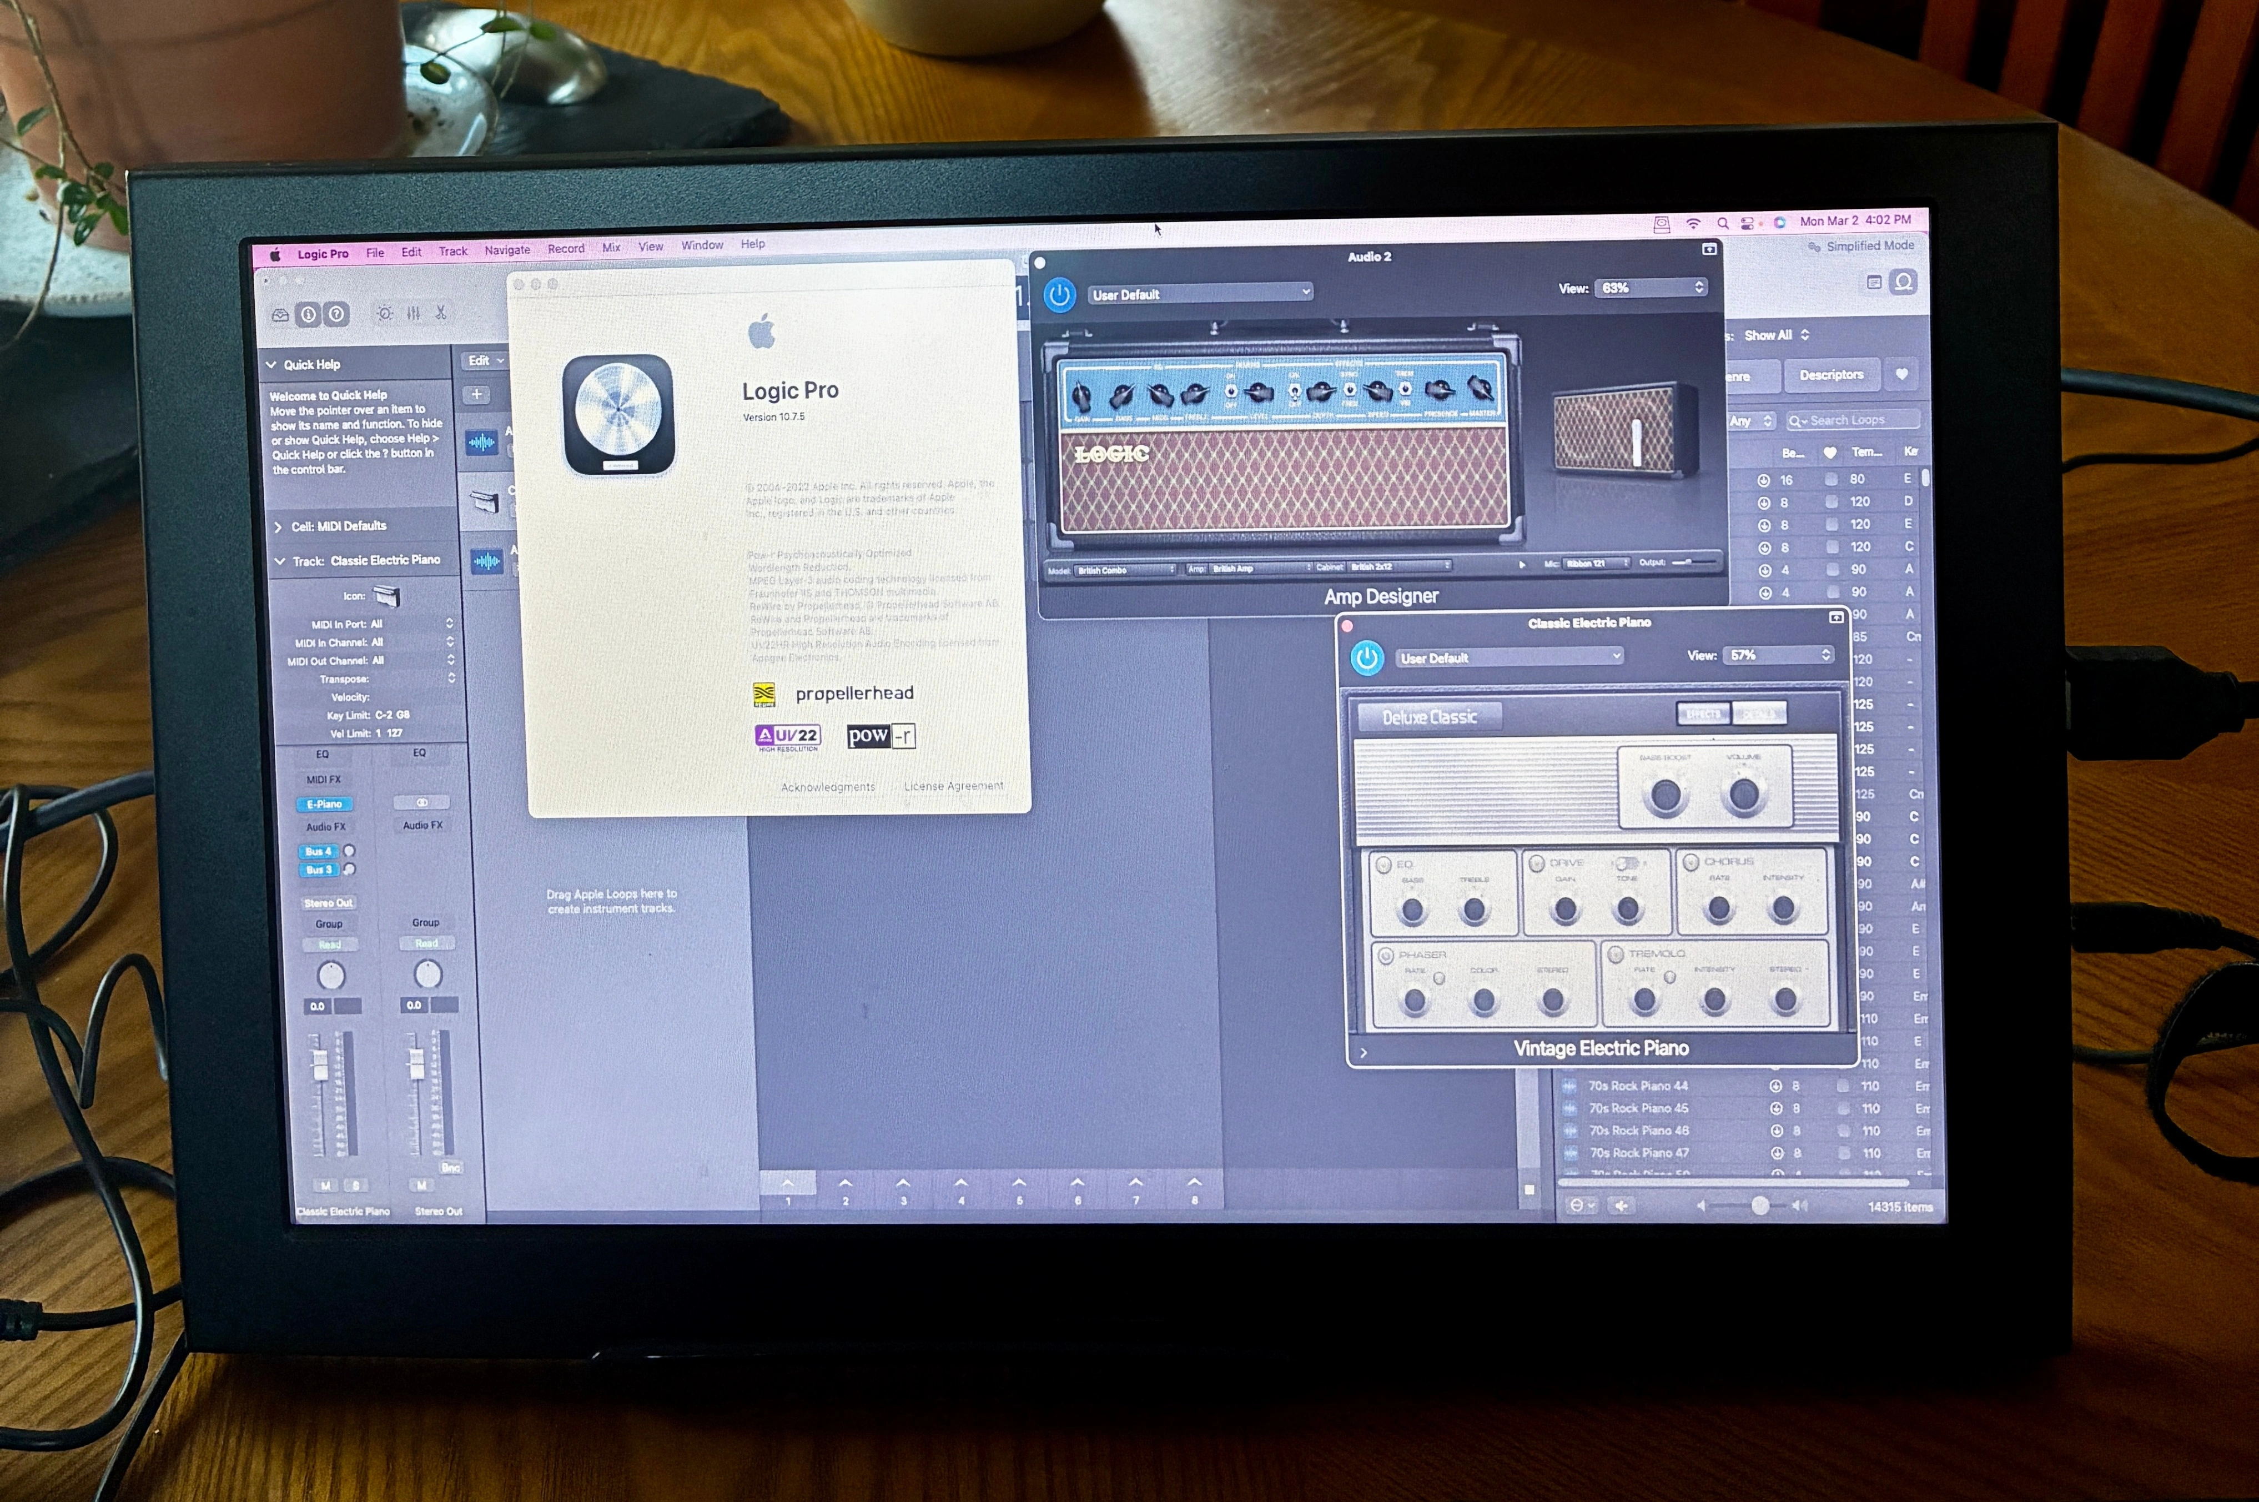Viewport: 2259px width, 1502px height.
Task: Click the Quick Help question mark button
Action: click(336, 313)
